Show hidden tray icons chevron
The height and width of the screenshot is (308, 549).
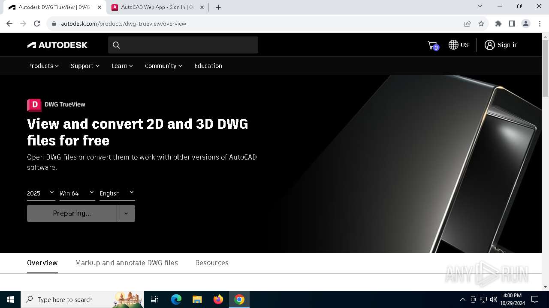click(x=463, y=299)
